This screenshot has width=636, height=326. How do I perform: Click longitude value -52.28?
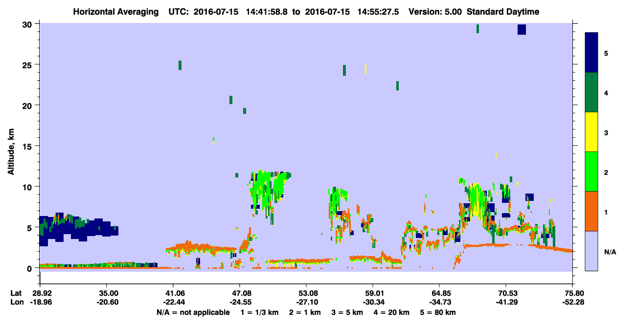[572, 303]
